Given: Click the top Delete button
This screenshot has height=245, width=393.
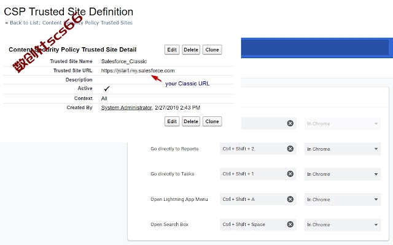Looking at the screenshot, I should 191,50.
